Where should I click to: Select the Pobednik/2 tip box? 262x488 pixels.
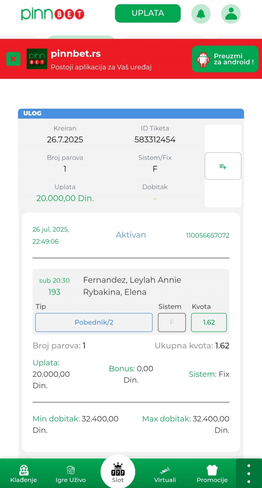(x=94, y=322)
